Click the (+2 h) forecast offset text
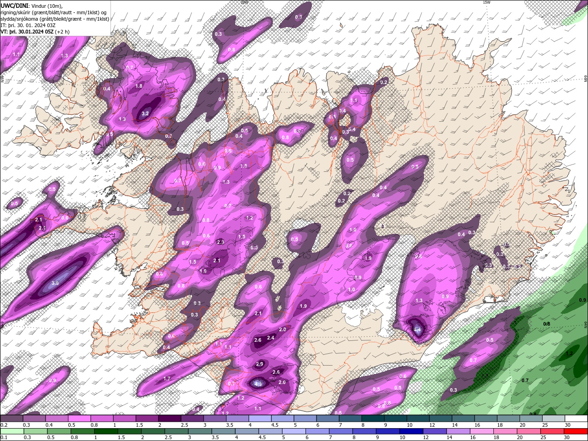This screenshot has height=441, width=588. point(62,32)
